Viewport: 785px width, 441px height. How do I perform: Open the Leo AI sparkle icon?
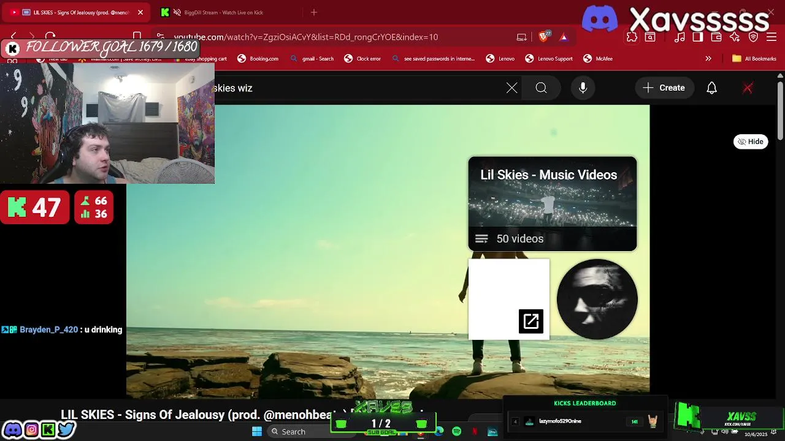(735, 37)
